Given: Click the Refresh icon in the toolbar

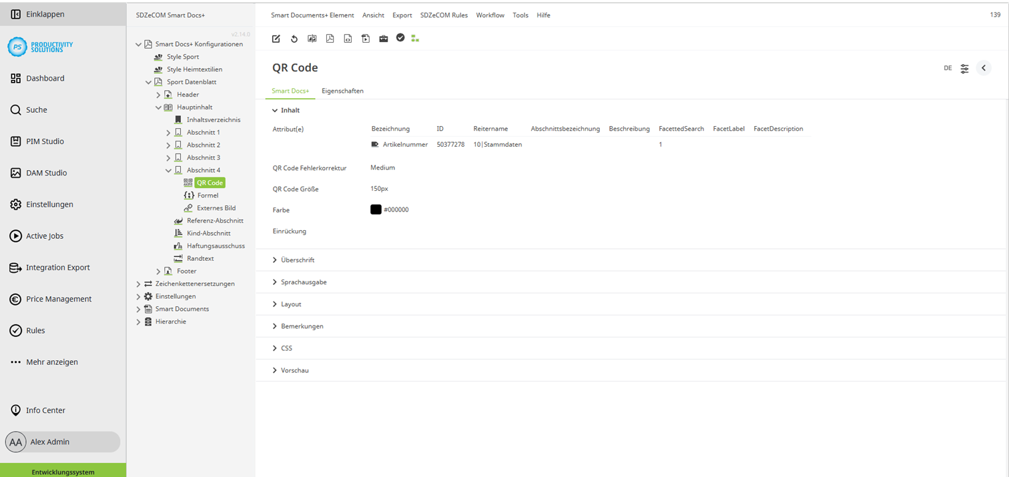Looking at the screenshot, I should pyautogui.click(x=294, y=39).
